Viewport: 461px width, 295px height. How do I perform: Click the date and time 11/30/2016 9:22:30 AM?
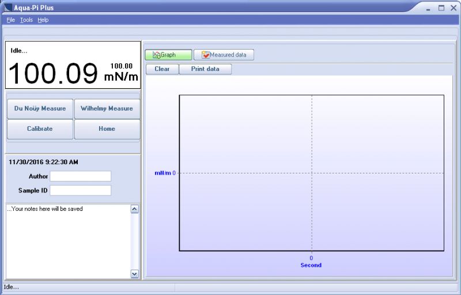(44, 162)
